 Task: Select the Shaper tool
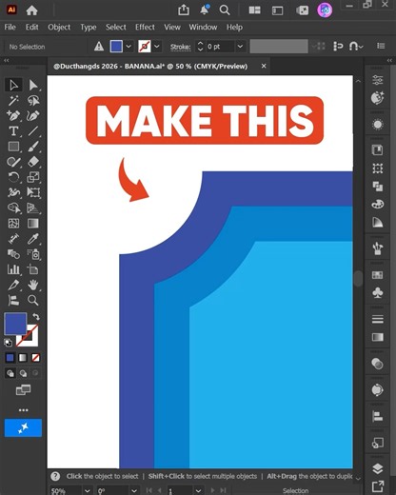point(13,162)
